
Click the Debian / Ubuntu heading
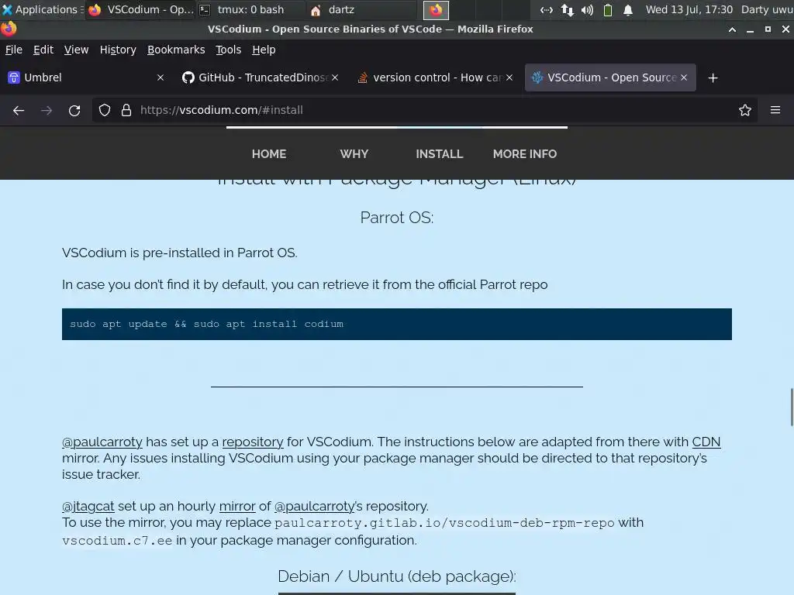click(x=396, y=576)
